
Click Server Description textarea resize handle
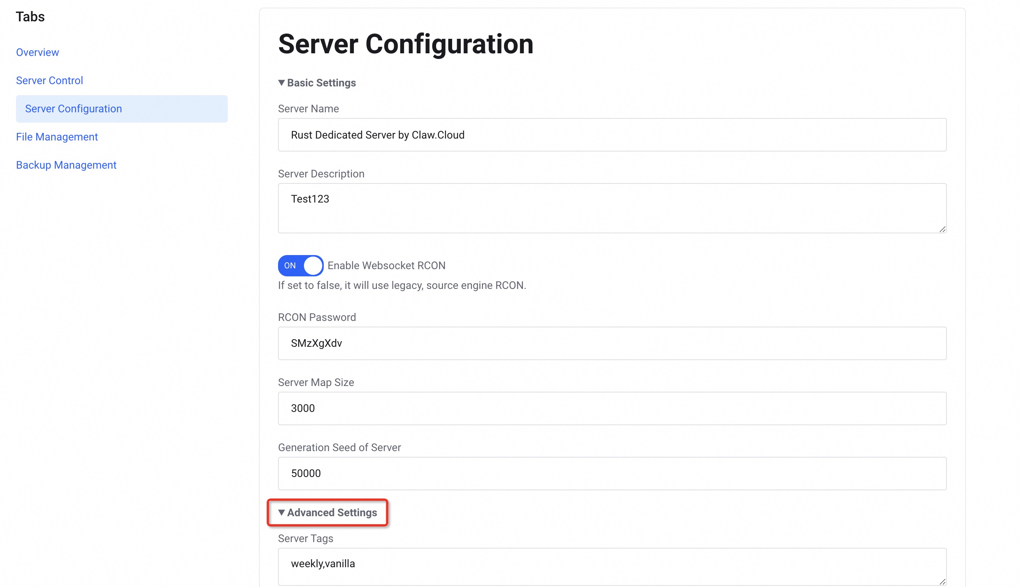point(942,230)
